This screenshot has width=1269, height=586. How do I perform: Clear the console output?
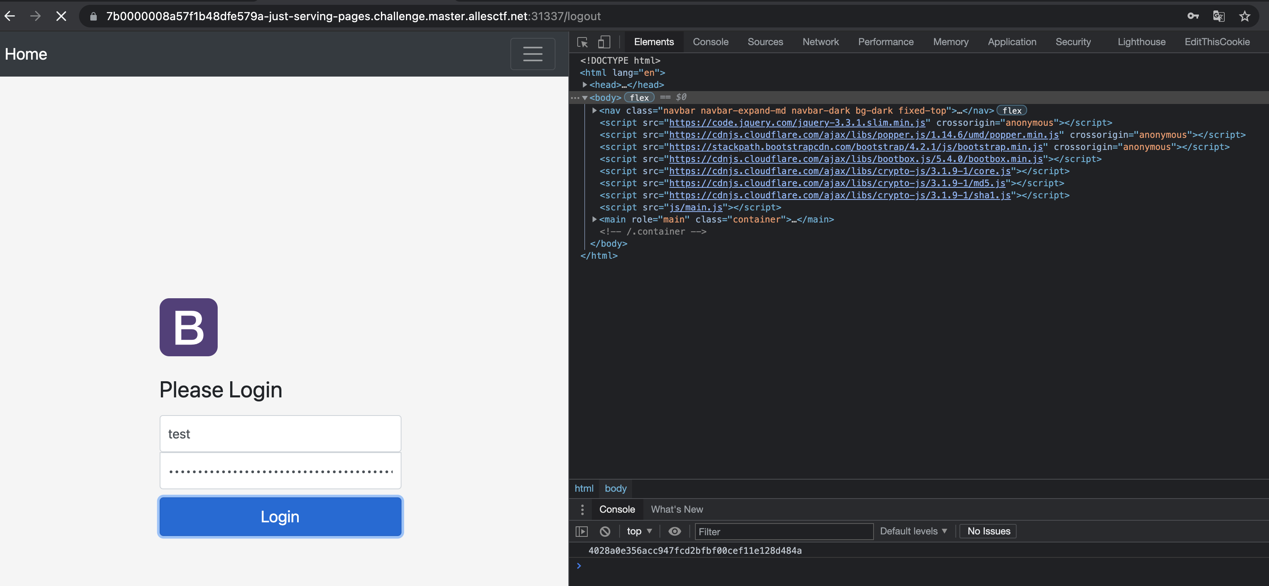click(605, 531)
